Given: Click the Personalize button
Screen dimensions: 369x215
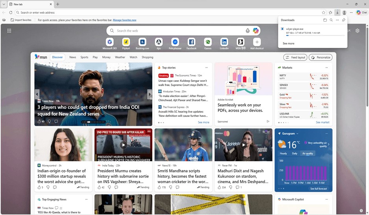Looking at the screenshot, I should point(320,57).
